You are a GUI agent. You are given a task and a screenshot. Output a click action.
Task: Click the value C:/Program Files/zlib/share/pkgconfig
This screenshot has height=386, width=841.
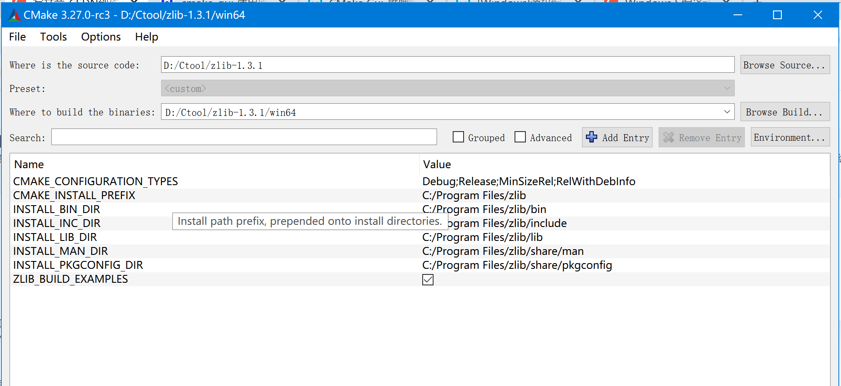point(517,265)
